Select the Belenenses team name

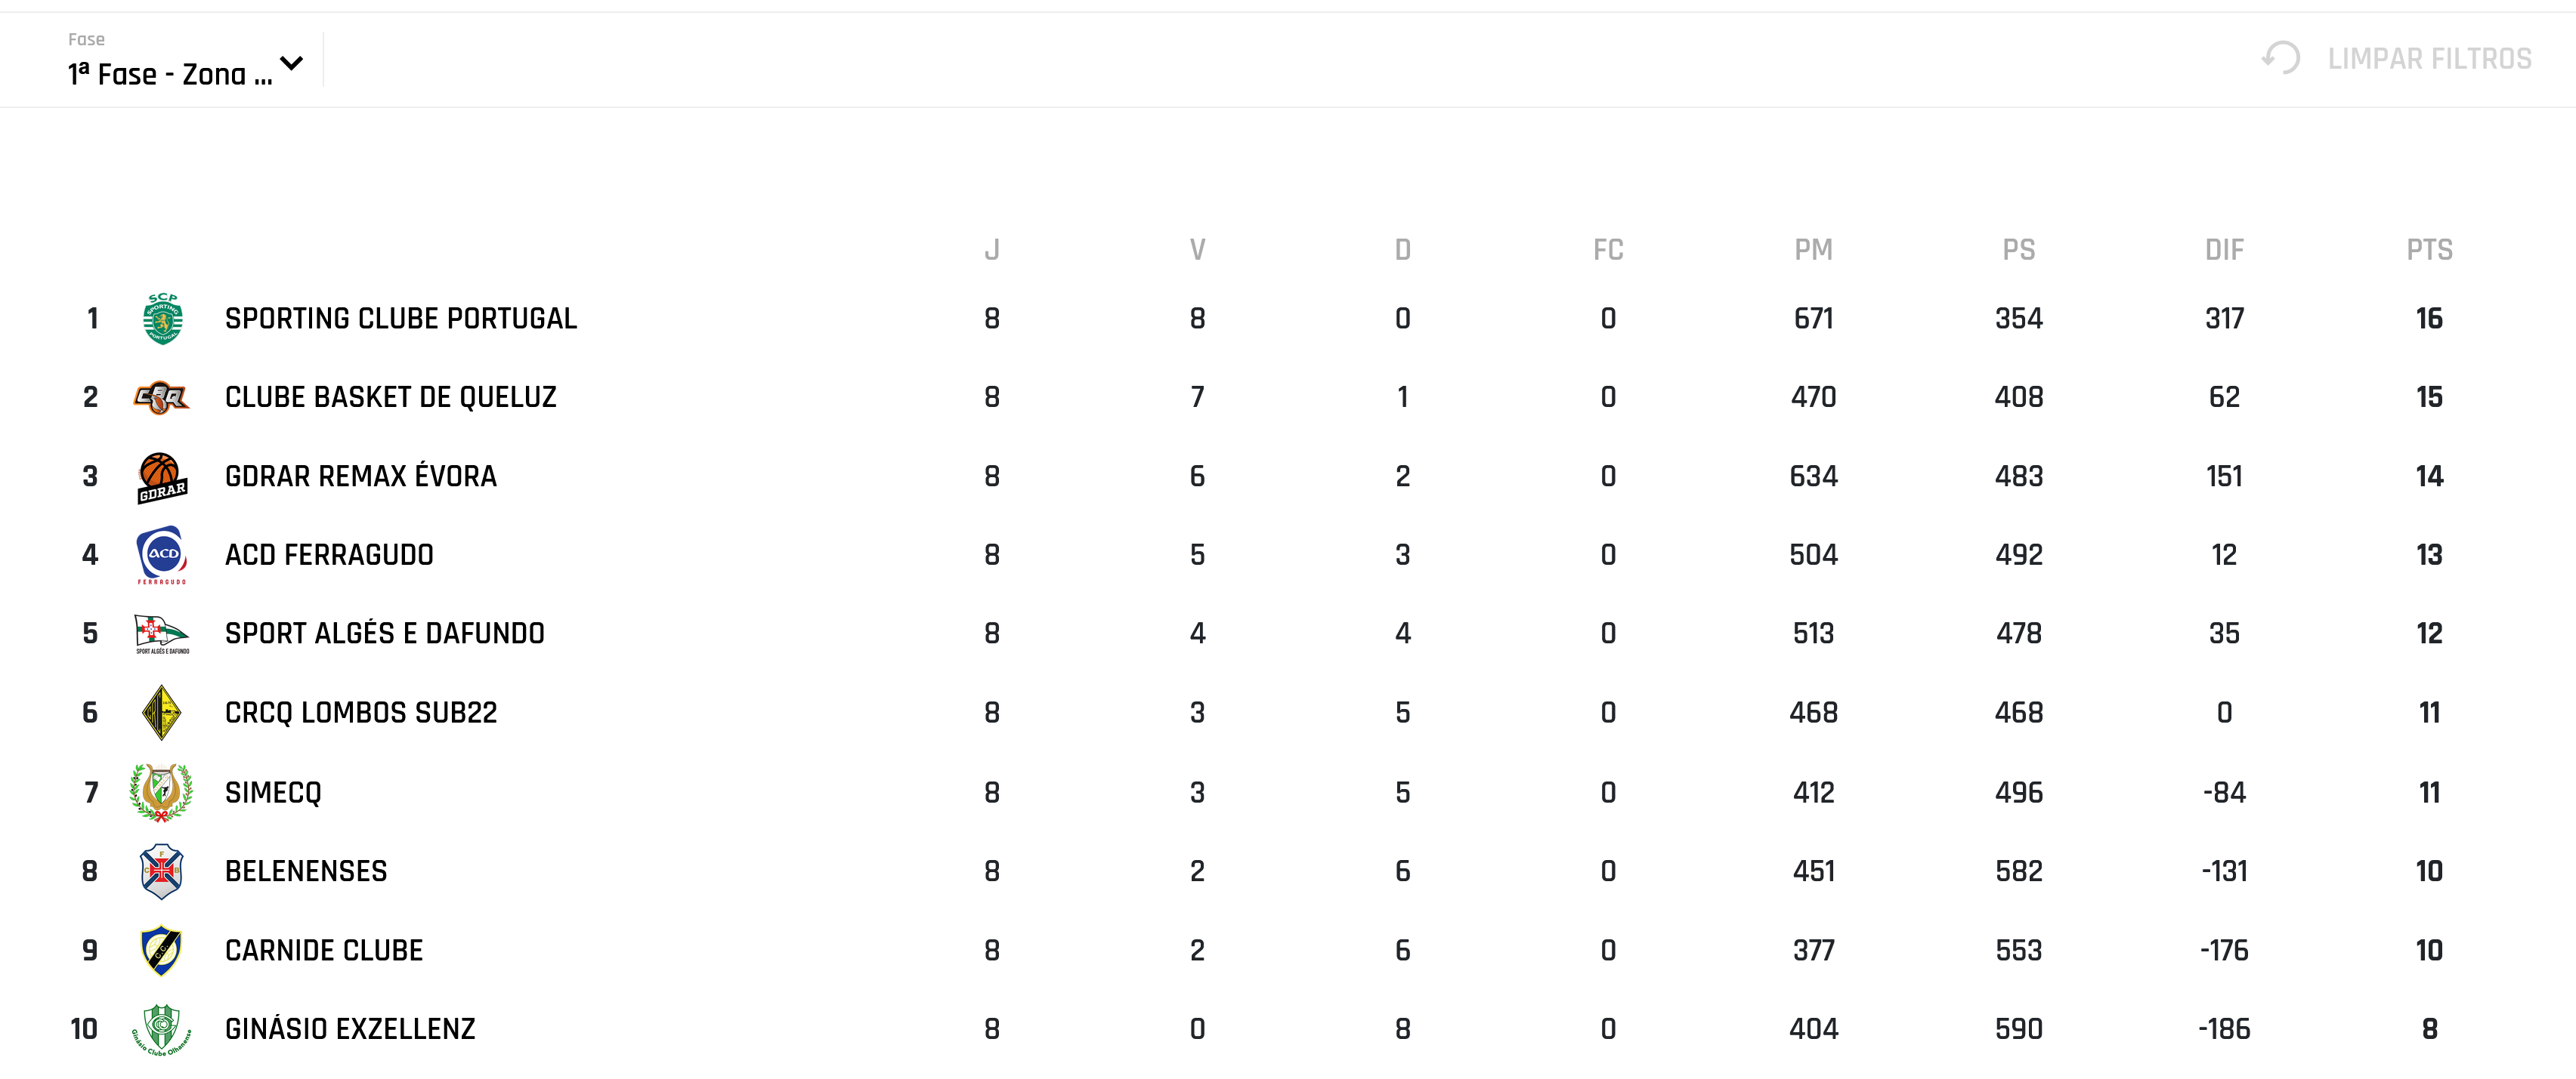coord(306,871)
